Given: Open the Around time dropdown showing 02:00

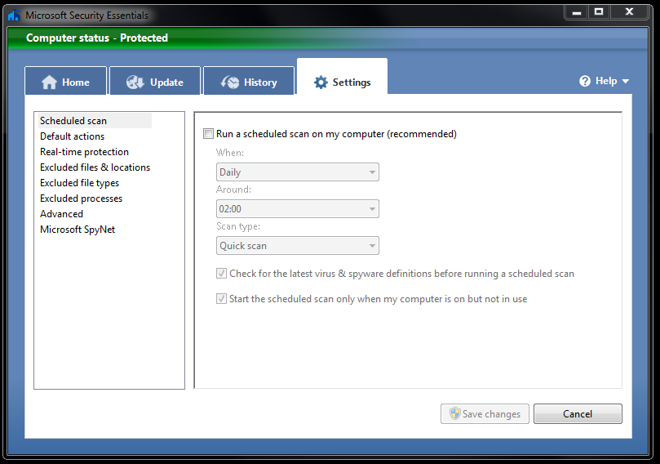Looking at the screenshot, I should [x=298, y=208].
